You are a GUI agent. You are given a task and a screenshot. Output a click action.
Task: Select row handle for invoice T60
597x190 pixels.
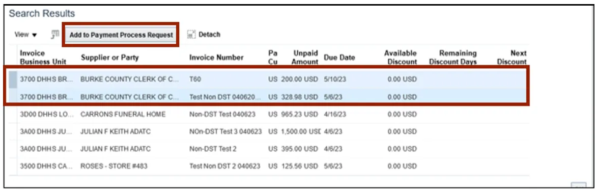(13, 79)
